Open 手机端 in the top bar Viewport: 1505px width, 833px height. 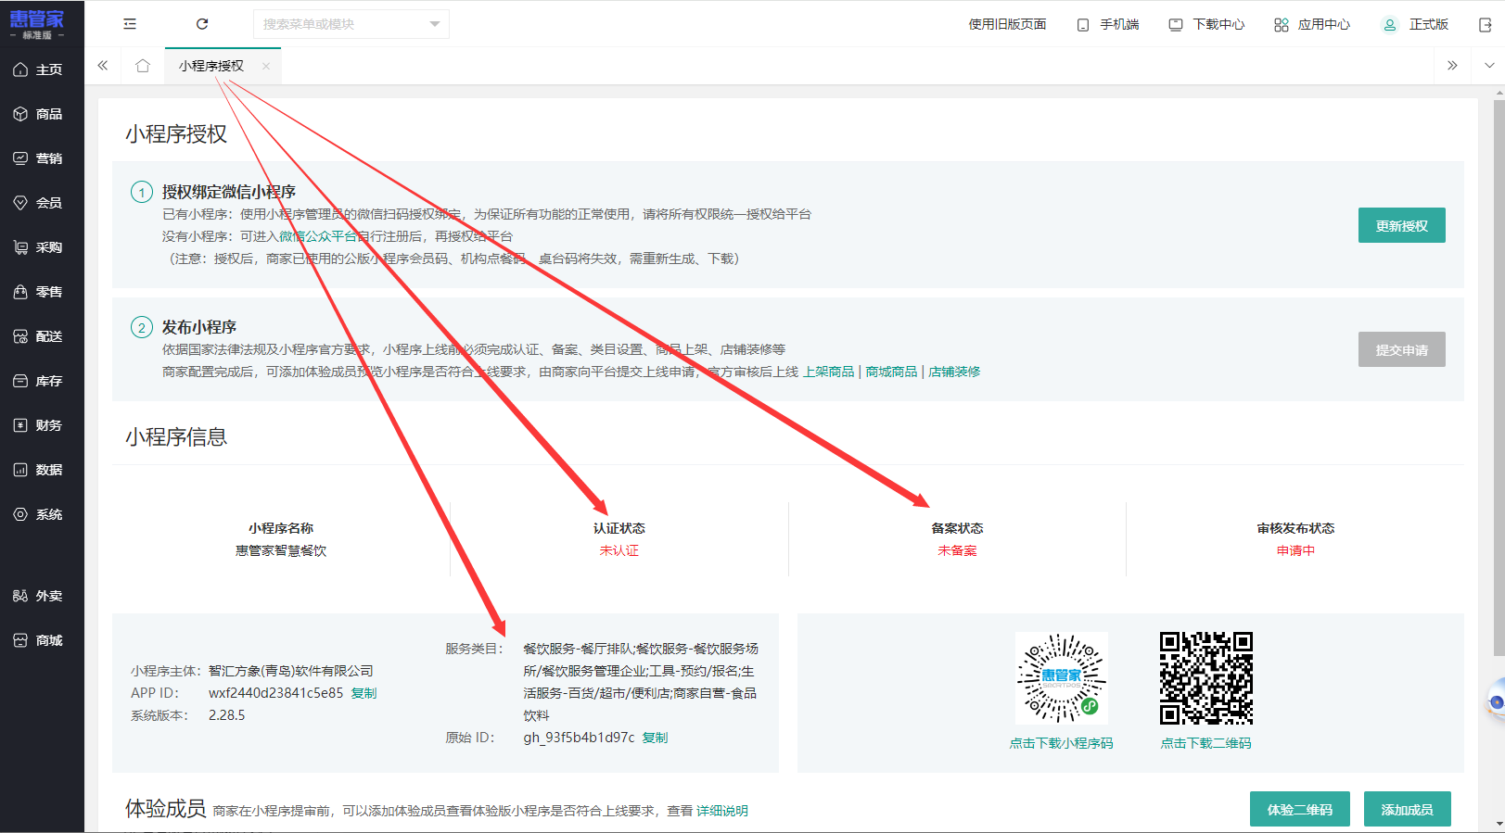click(x=1108, y=24)
